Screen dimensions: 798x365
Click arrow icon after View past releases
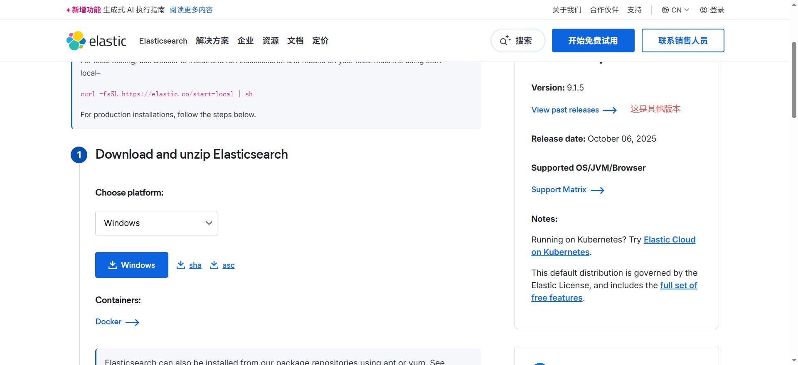point(610,110)
